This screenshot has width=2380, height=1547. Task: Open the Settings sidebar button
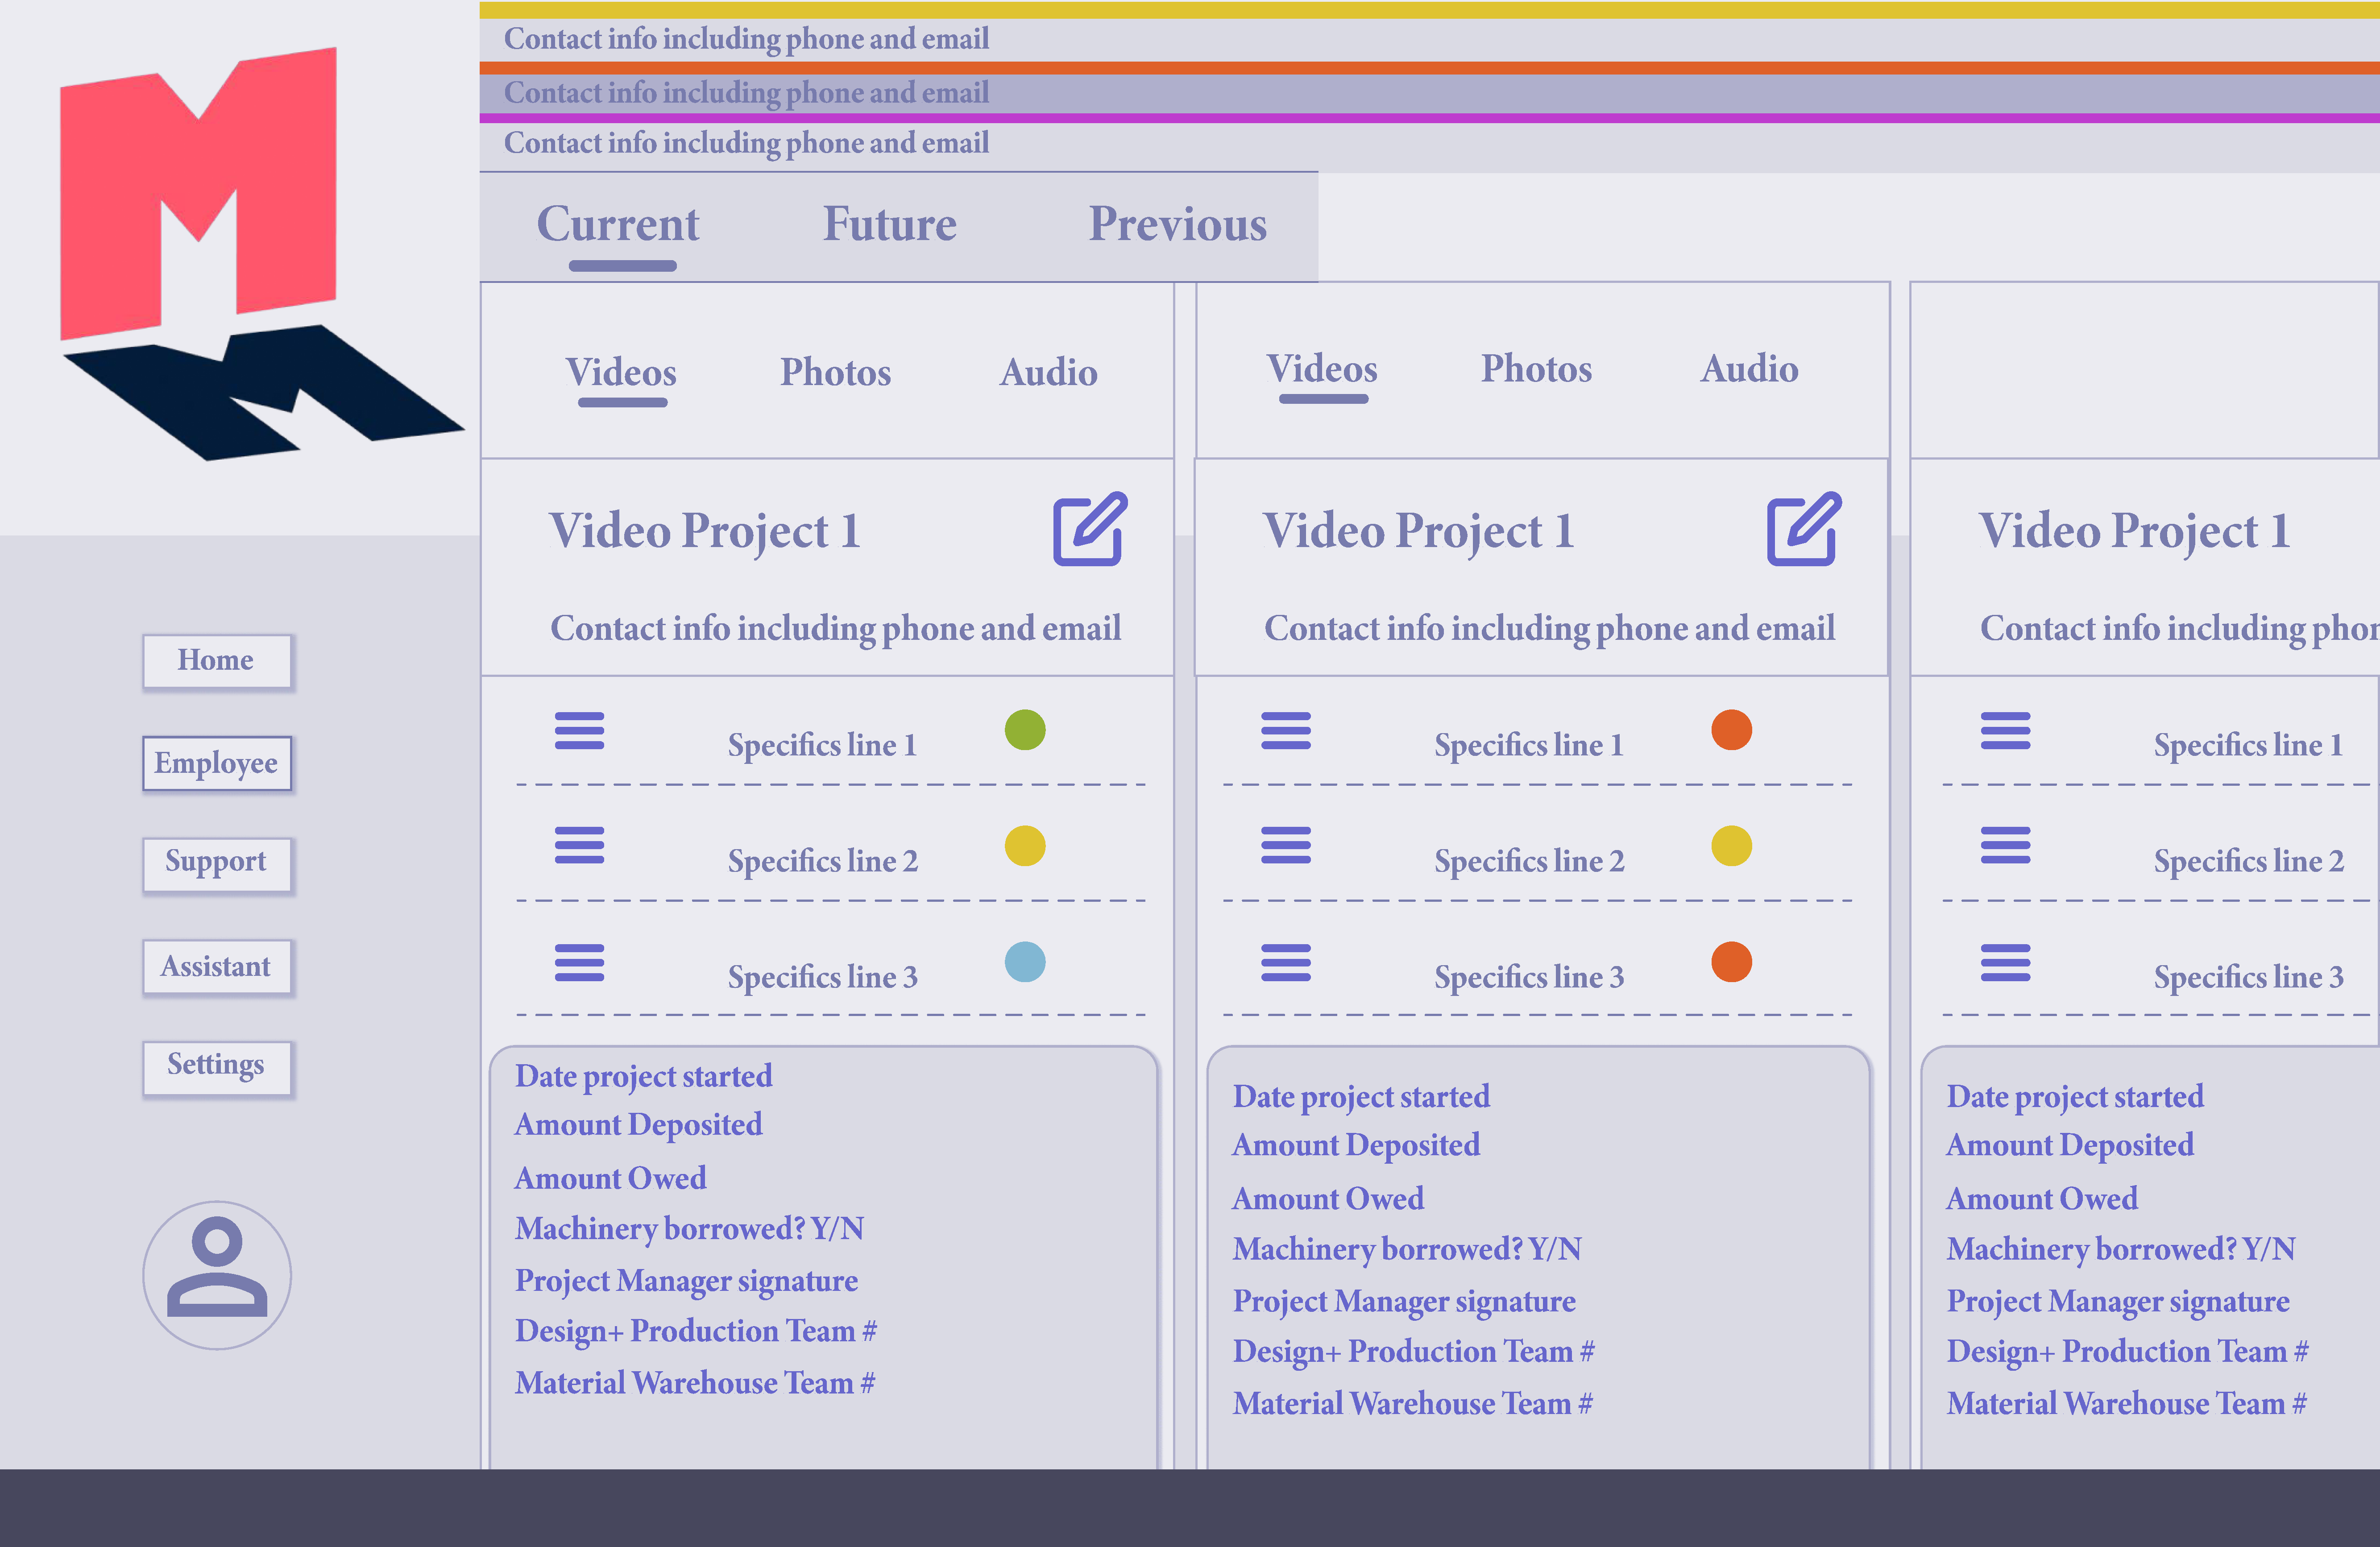217,1065
